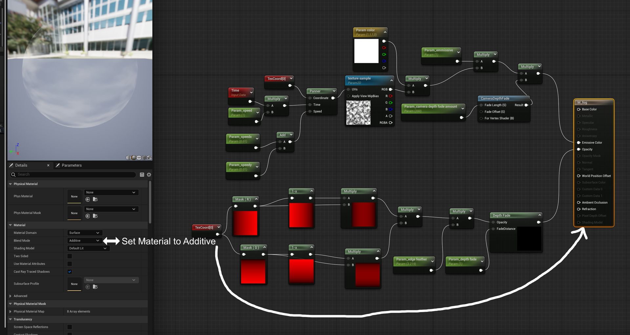The height and width of the screenshot is (335, 630).
Task: Open the Shading Model dropdown
Action: pyautogui.click(x=88, y=248)
